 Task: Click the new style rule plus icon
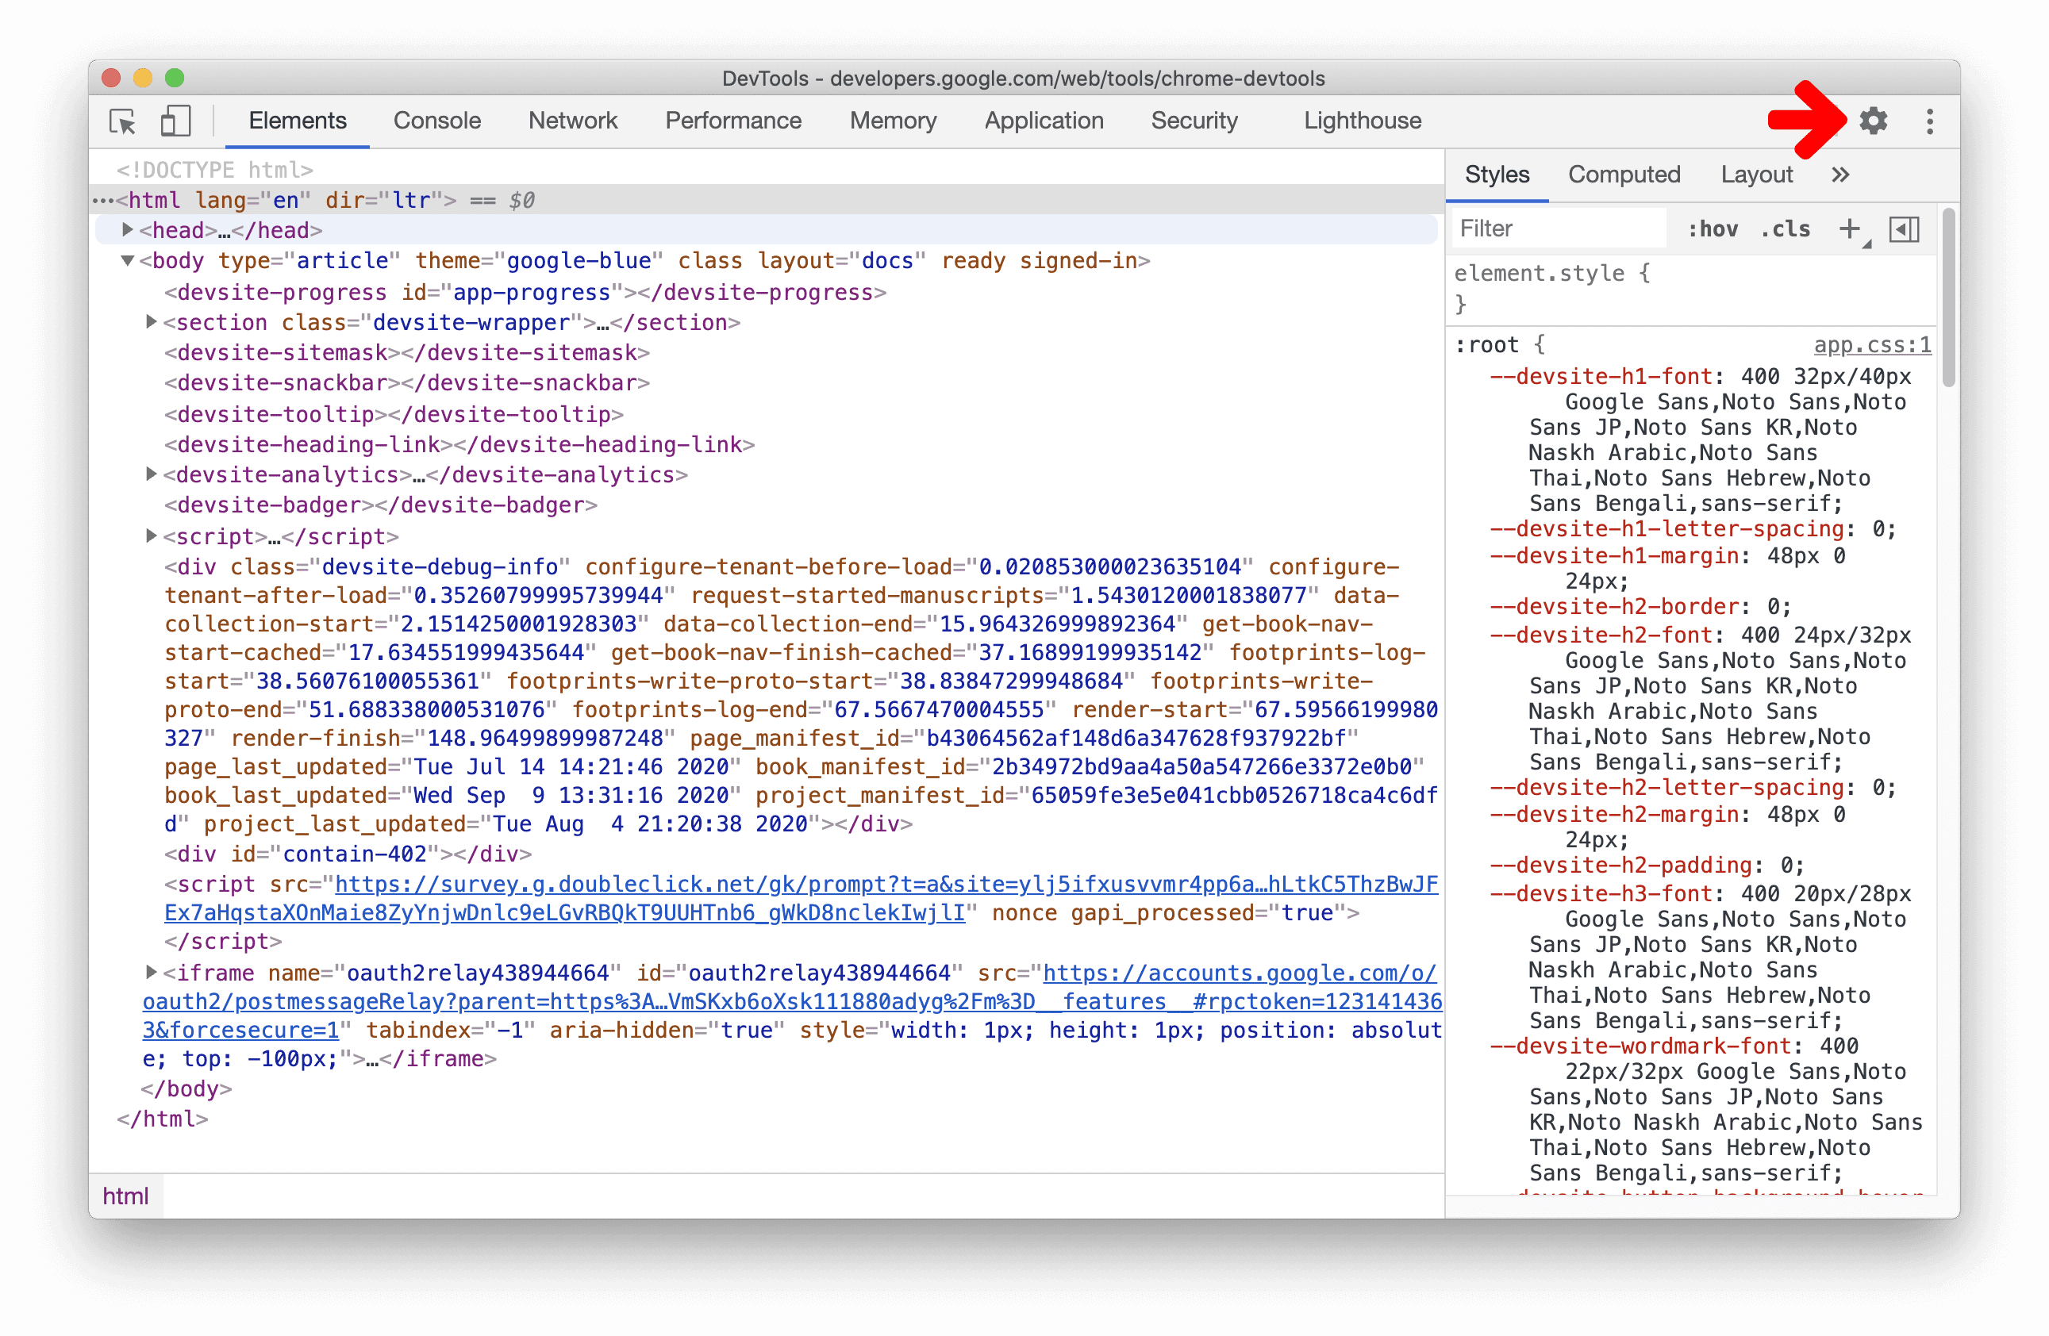[1847, 228]
